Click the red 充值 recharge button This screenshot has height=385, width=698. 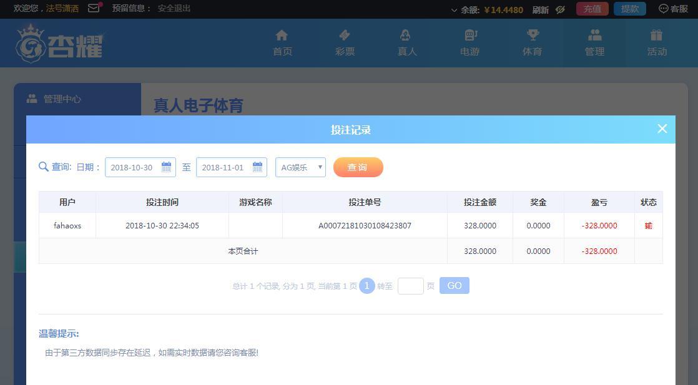pos(592,9)
